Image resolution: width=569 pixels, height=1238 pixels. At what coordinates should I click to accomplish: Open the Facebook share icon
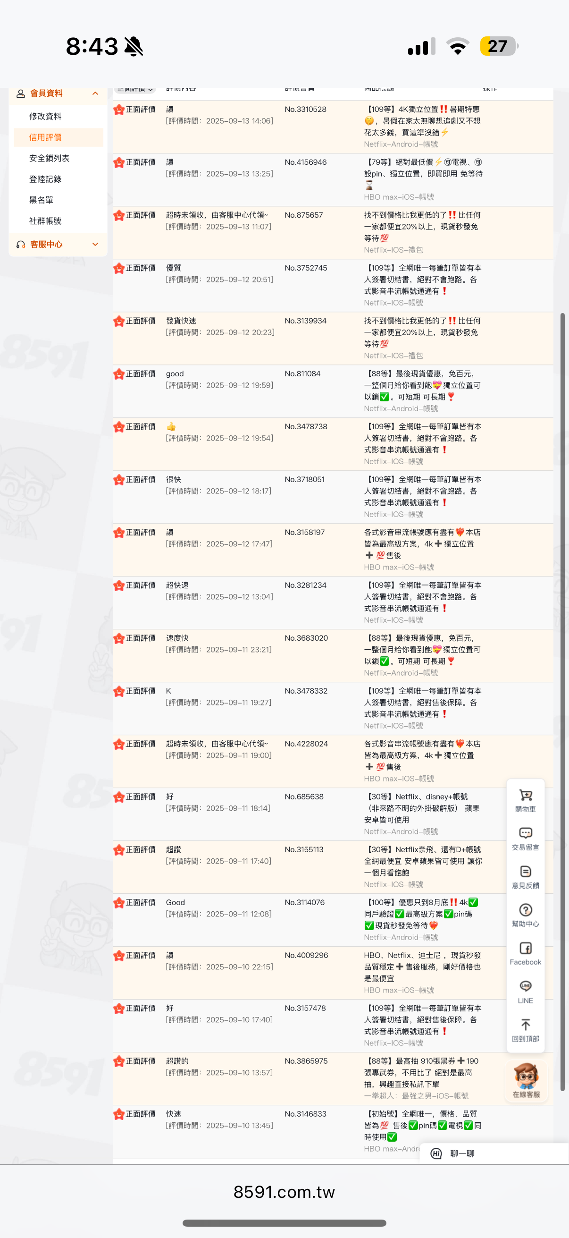point(525,953)
